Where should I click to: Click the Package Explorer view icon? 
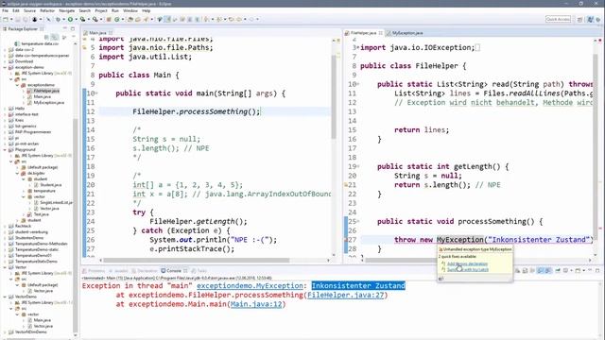[5, 29]
